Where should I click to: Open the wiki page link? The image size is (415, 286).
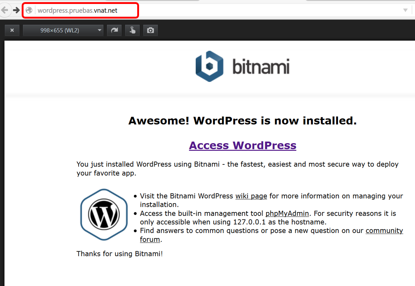point(251,196)
